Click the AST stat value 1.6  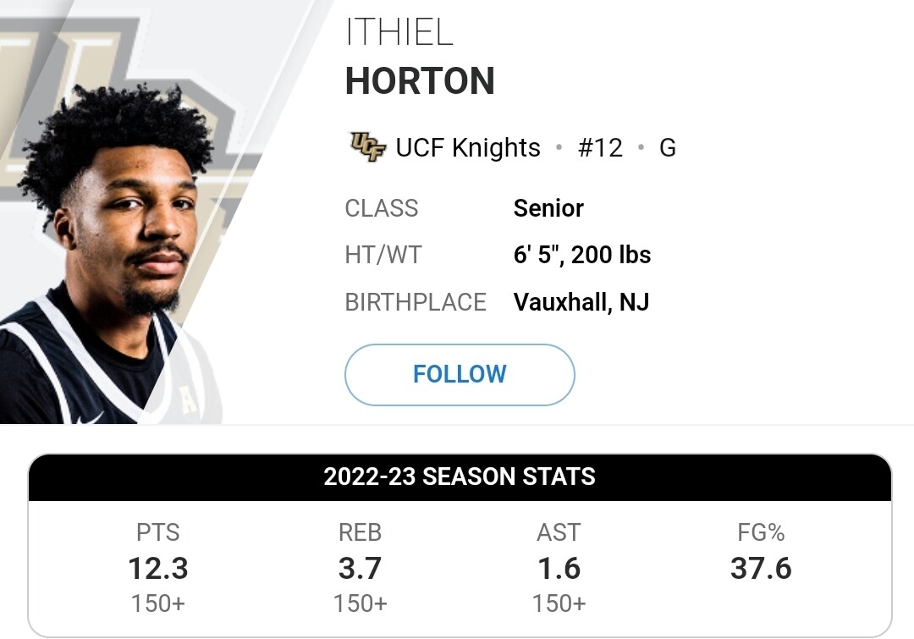(x=559, y=569)
